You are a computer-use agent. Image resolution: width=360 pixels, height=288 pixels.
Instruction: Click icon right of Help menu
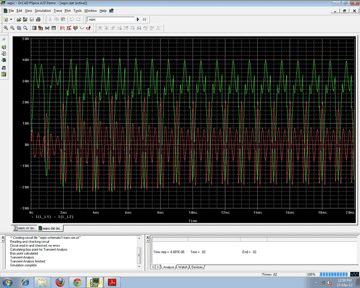click(111, 11)
